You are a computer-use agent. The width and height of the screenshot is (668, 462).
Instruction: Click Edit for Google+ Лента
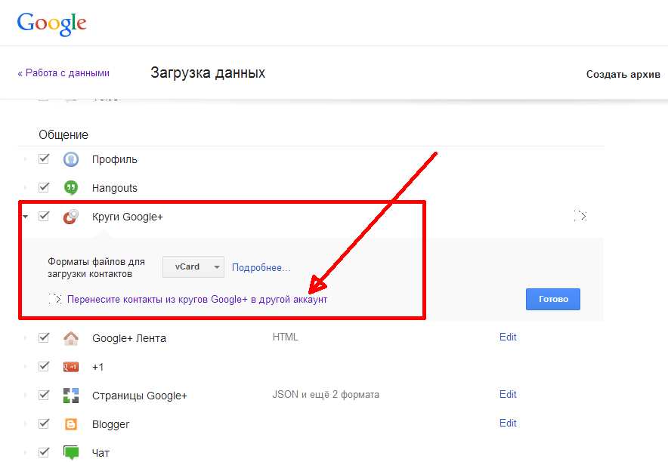click(x=508, y=337)
